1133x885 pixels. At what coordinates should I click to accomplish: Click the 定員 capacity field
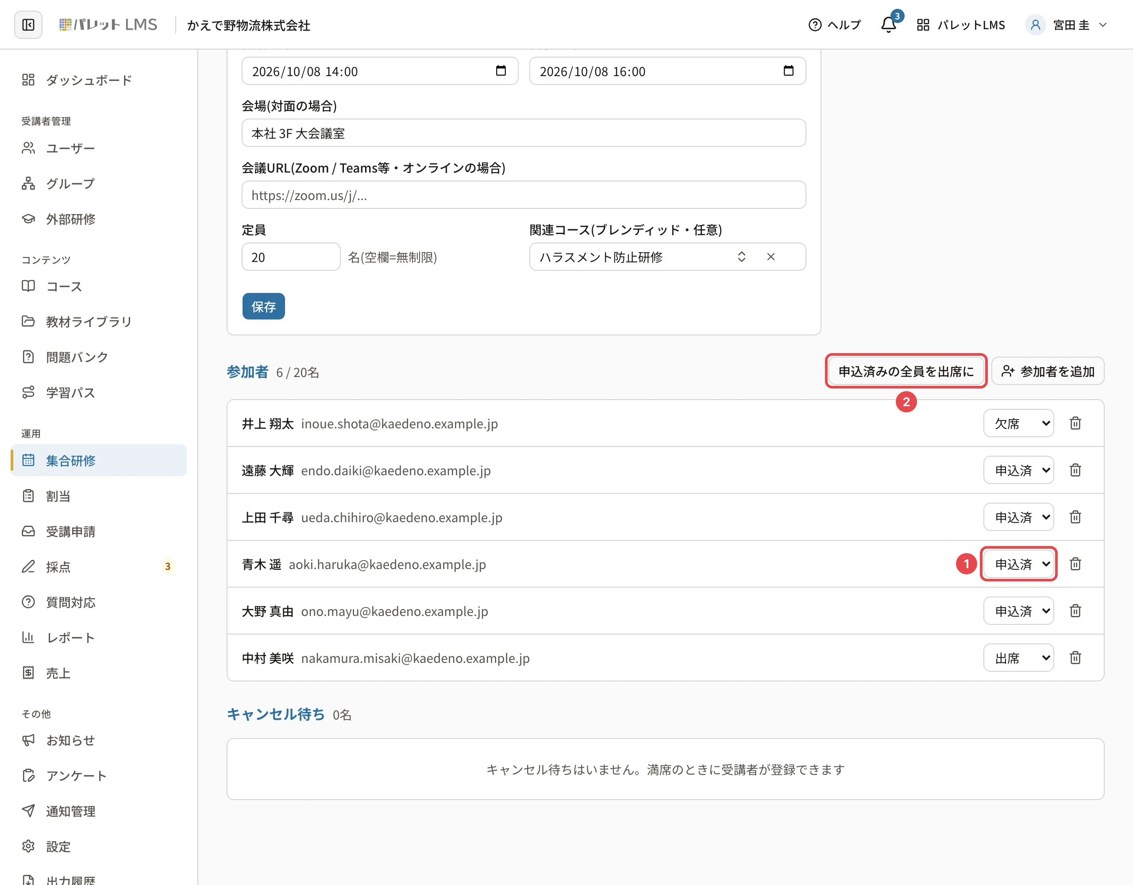click(291, 257)
